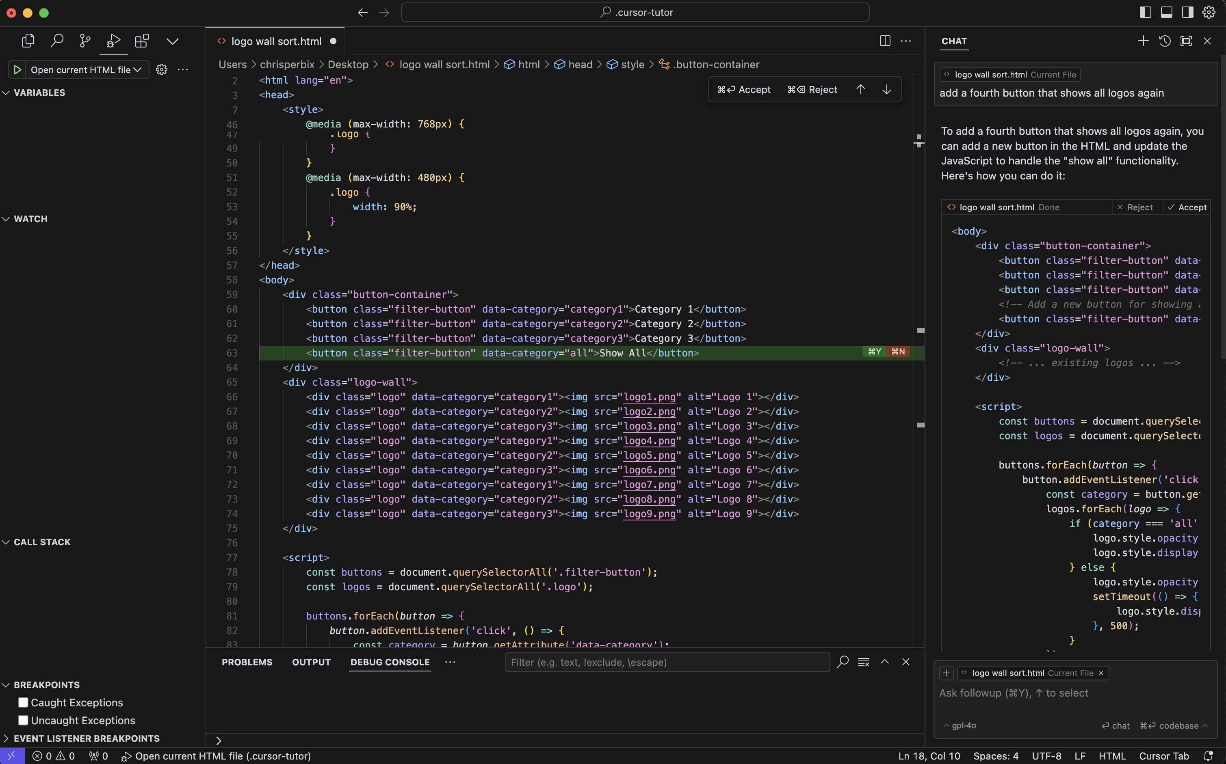
Task: Open chat in editor fullscreen icon
Action: [1186, 41]
